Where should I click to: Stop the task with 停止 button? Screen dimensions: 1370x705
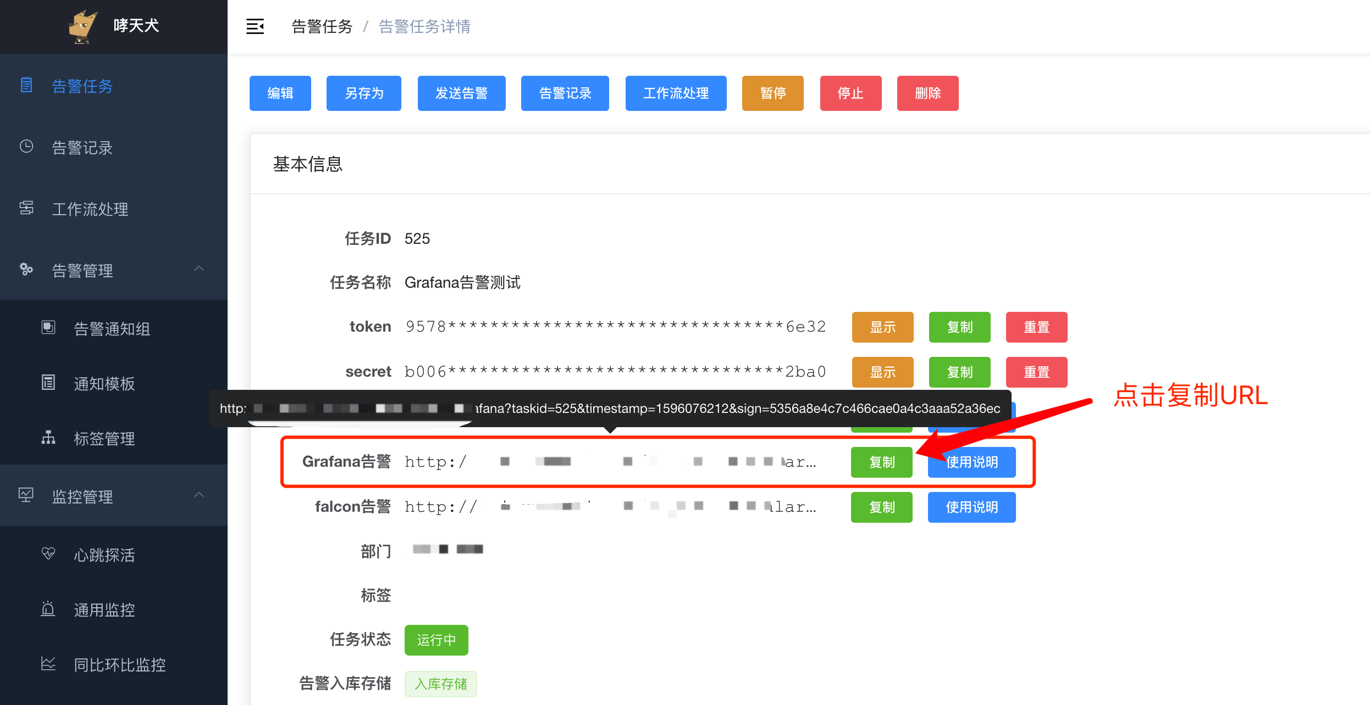tap(851, 93)
